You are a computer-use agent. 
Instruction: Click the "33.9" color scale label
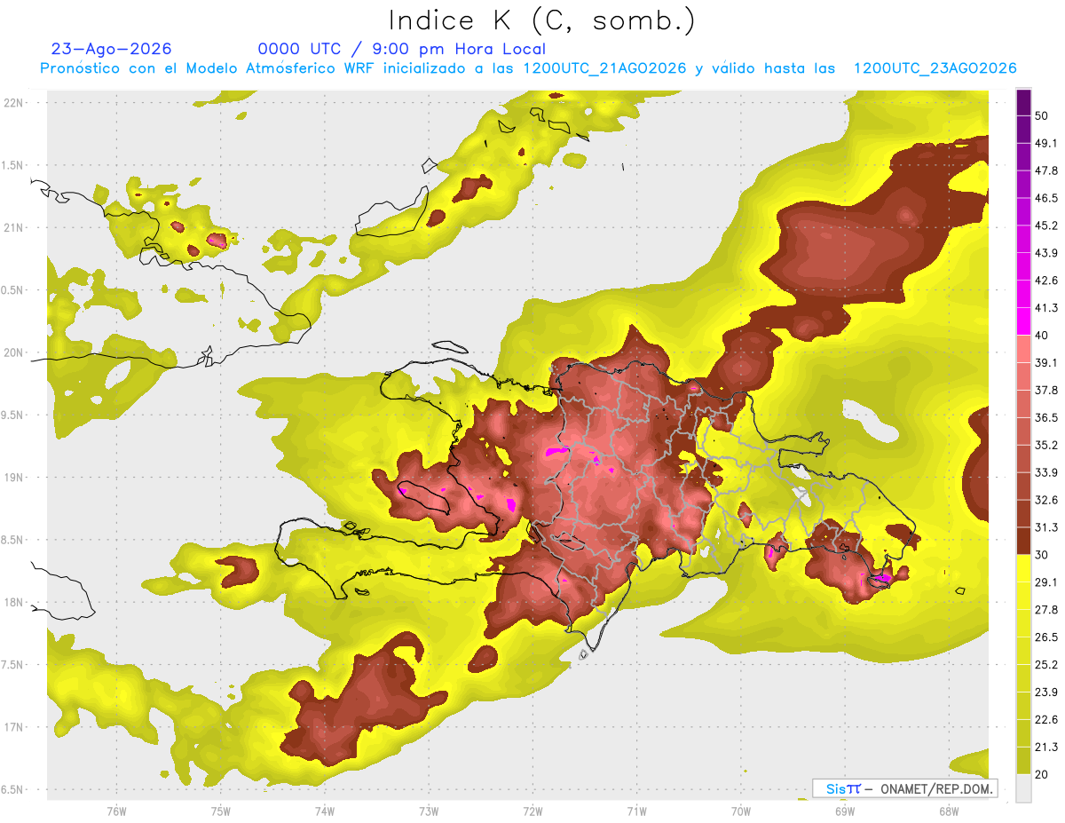(x=1046, y=472)
